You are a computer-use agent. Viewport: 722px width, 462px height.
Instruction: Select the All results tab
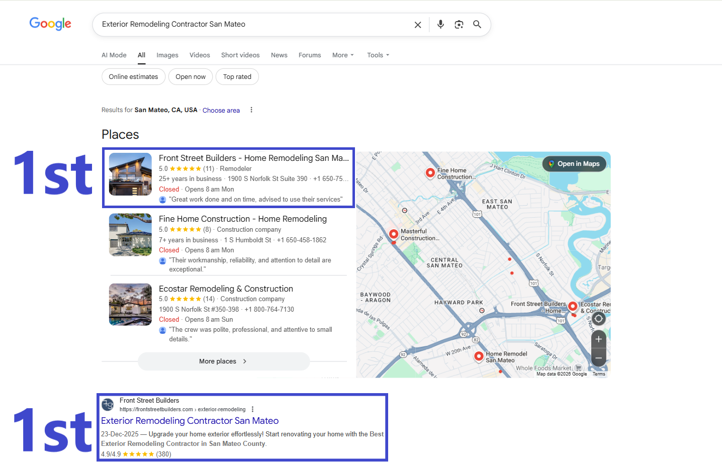tap(142, 55)
